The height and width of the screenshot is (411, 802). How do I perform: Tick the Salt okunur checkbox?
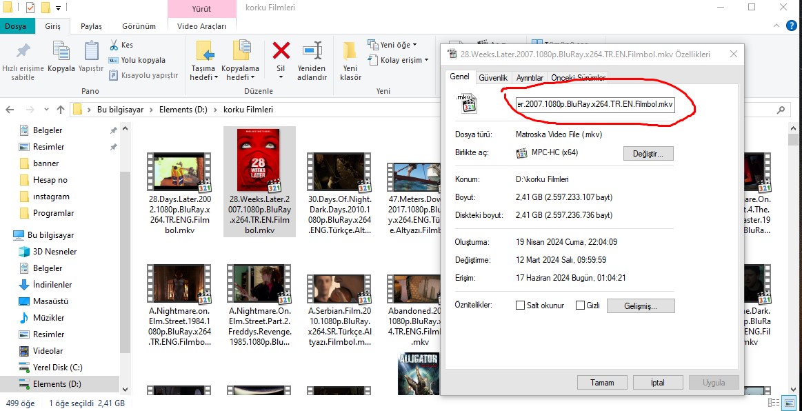point(520,305)
